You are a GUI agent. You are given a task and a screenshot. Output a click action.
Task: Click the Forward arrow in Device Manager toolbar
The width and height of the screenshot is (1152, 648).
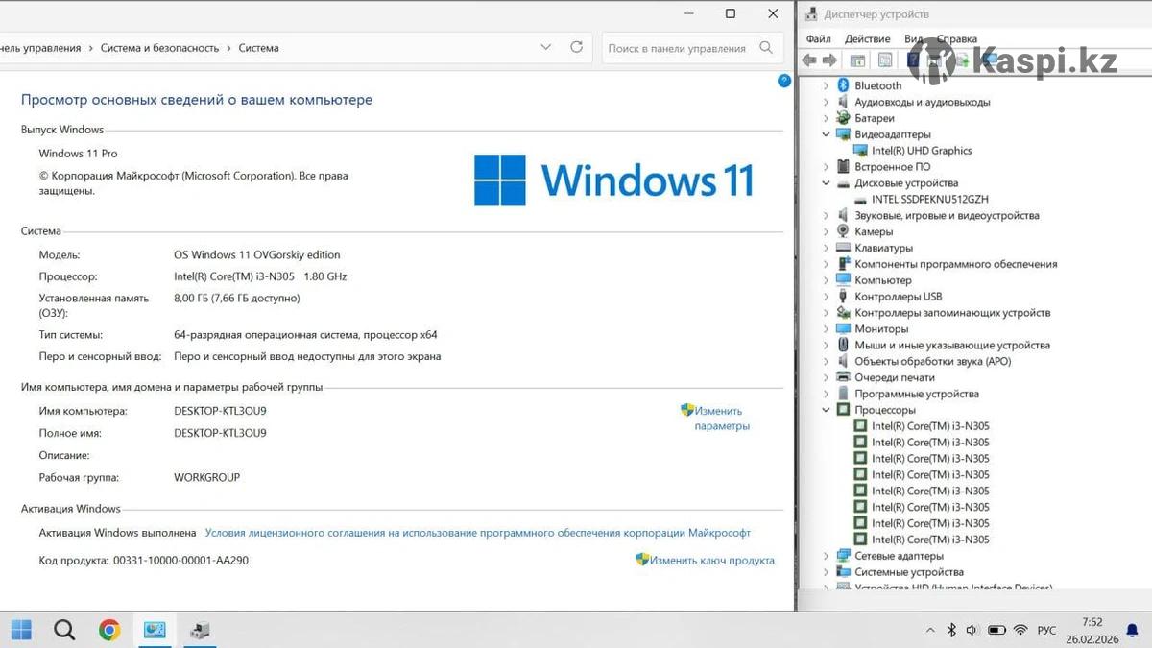[829, 60]
